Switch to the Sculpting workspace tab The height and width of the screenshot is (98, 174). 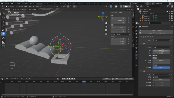tap(54, 4)
